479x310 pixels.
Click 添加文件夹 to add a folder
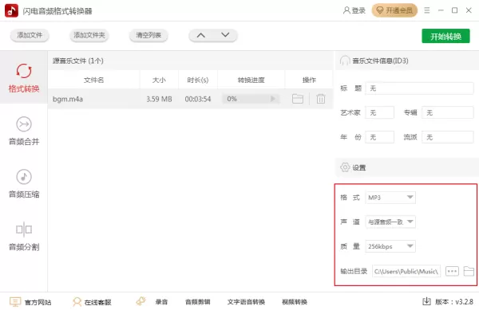tap(89, 35)
